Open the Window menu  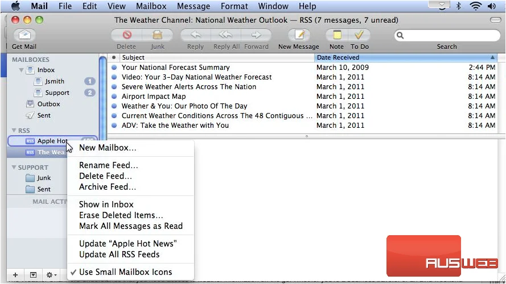(273, 6)
